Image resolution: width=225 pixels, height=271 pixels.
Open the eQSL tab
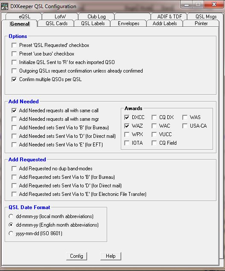pos(24,16)
